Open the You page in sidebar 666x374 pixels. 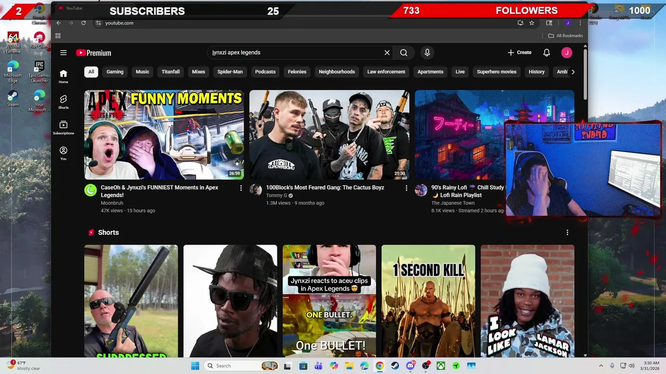click(x=63, y=153)
